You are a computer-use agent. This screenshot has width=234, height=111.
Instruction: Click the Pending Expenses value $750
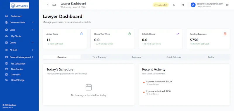coord(194,40)
